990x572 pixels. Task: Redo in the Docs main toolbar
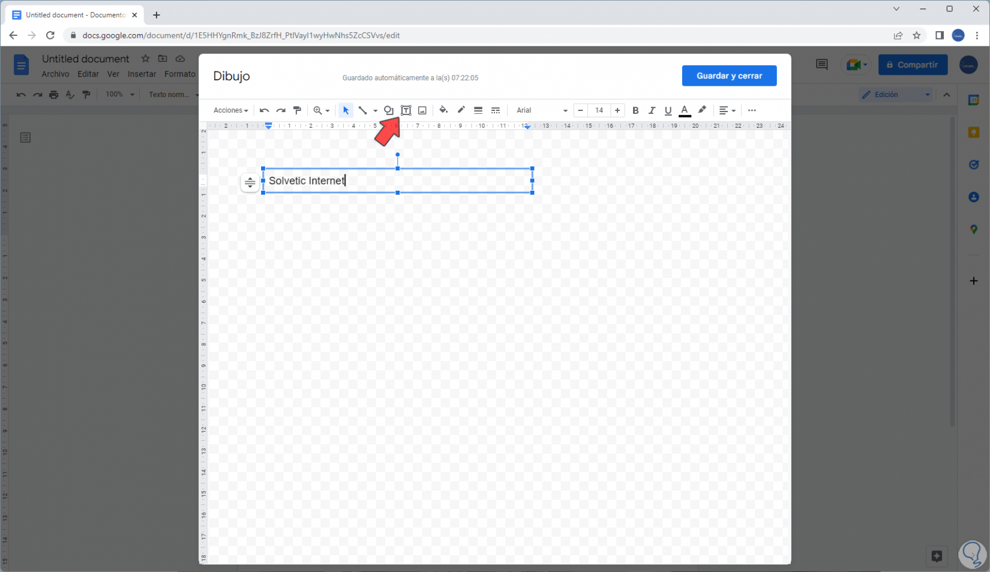click(37, 95)
